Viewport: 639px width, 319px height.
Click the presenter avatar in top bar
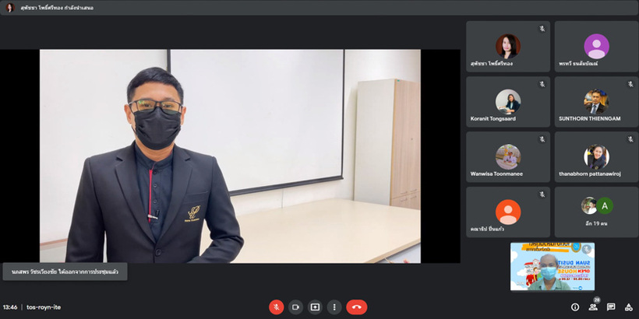11,8
